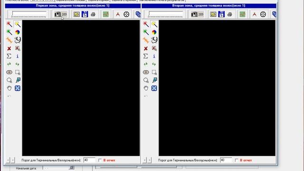Enable 'В отчет' checkbox under first zone
Viewport: 304px width, 171px height.
[100, 160]
